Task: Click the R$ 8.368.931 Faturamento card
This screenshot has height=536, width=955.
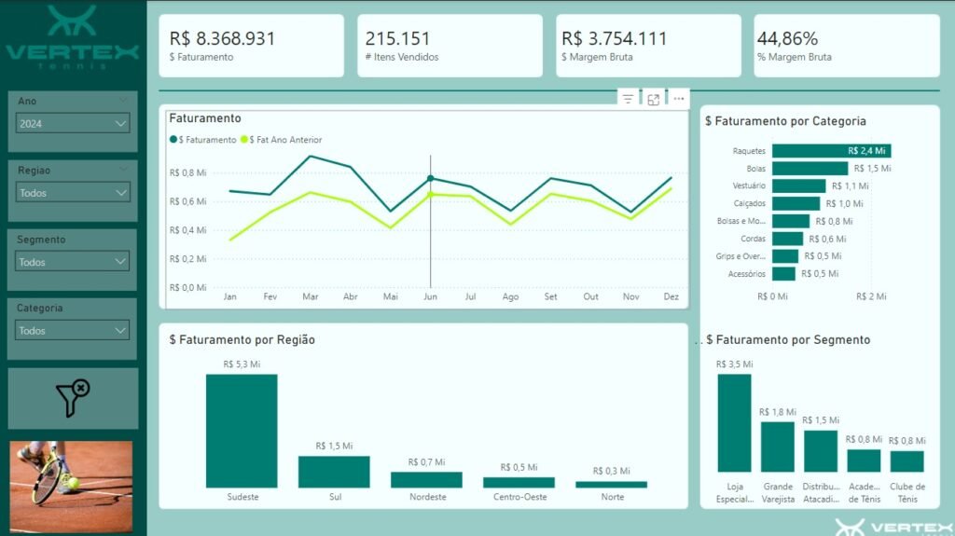Action: (251, 46)
